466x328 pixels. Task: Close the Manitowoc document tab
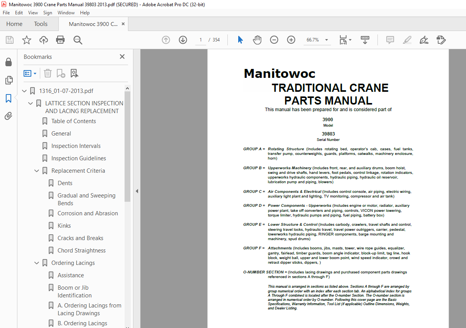(x=123, y=24)
